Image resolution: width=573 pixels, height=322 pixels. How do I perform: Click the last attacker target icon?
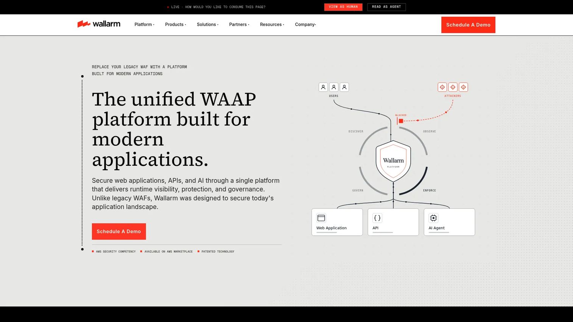coord(463,87)
